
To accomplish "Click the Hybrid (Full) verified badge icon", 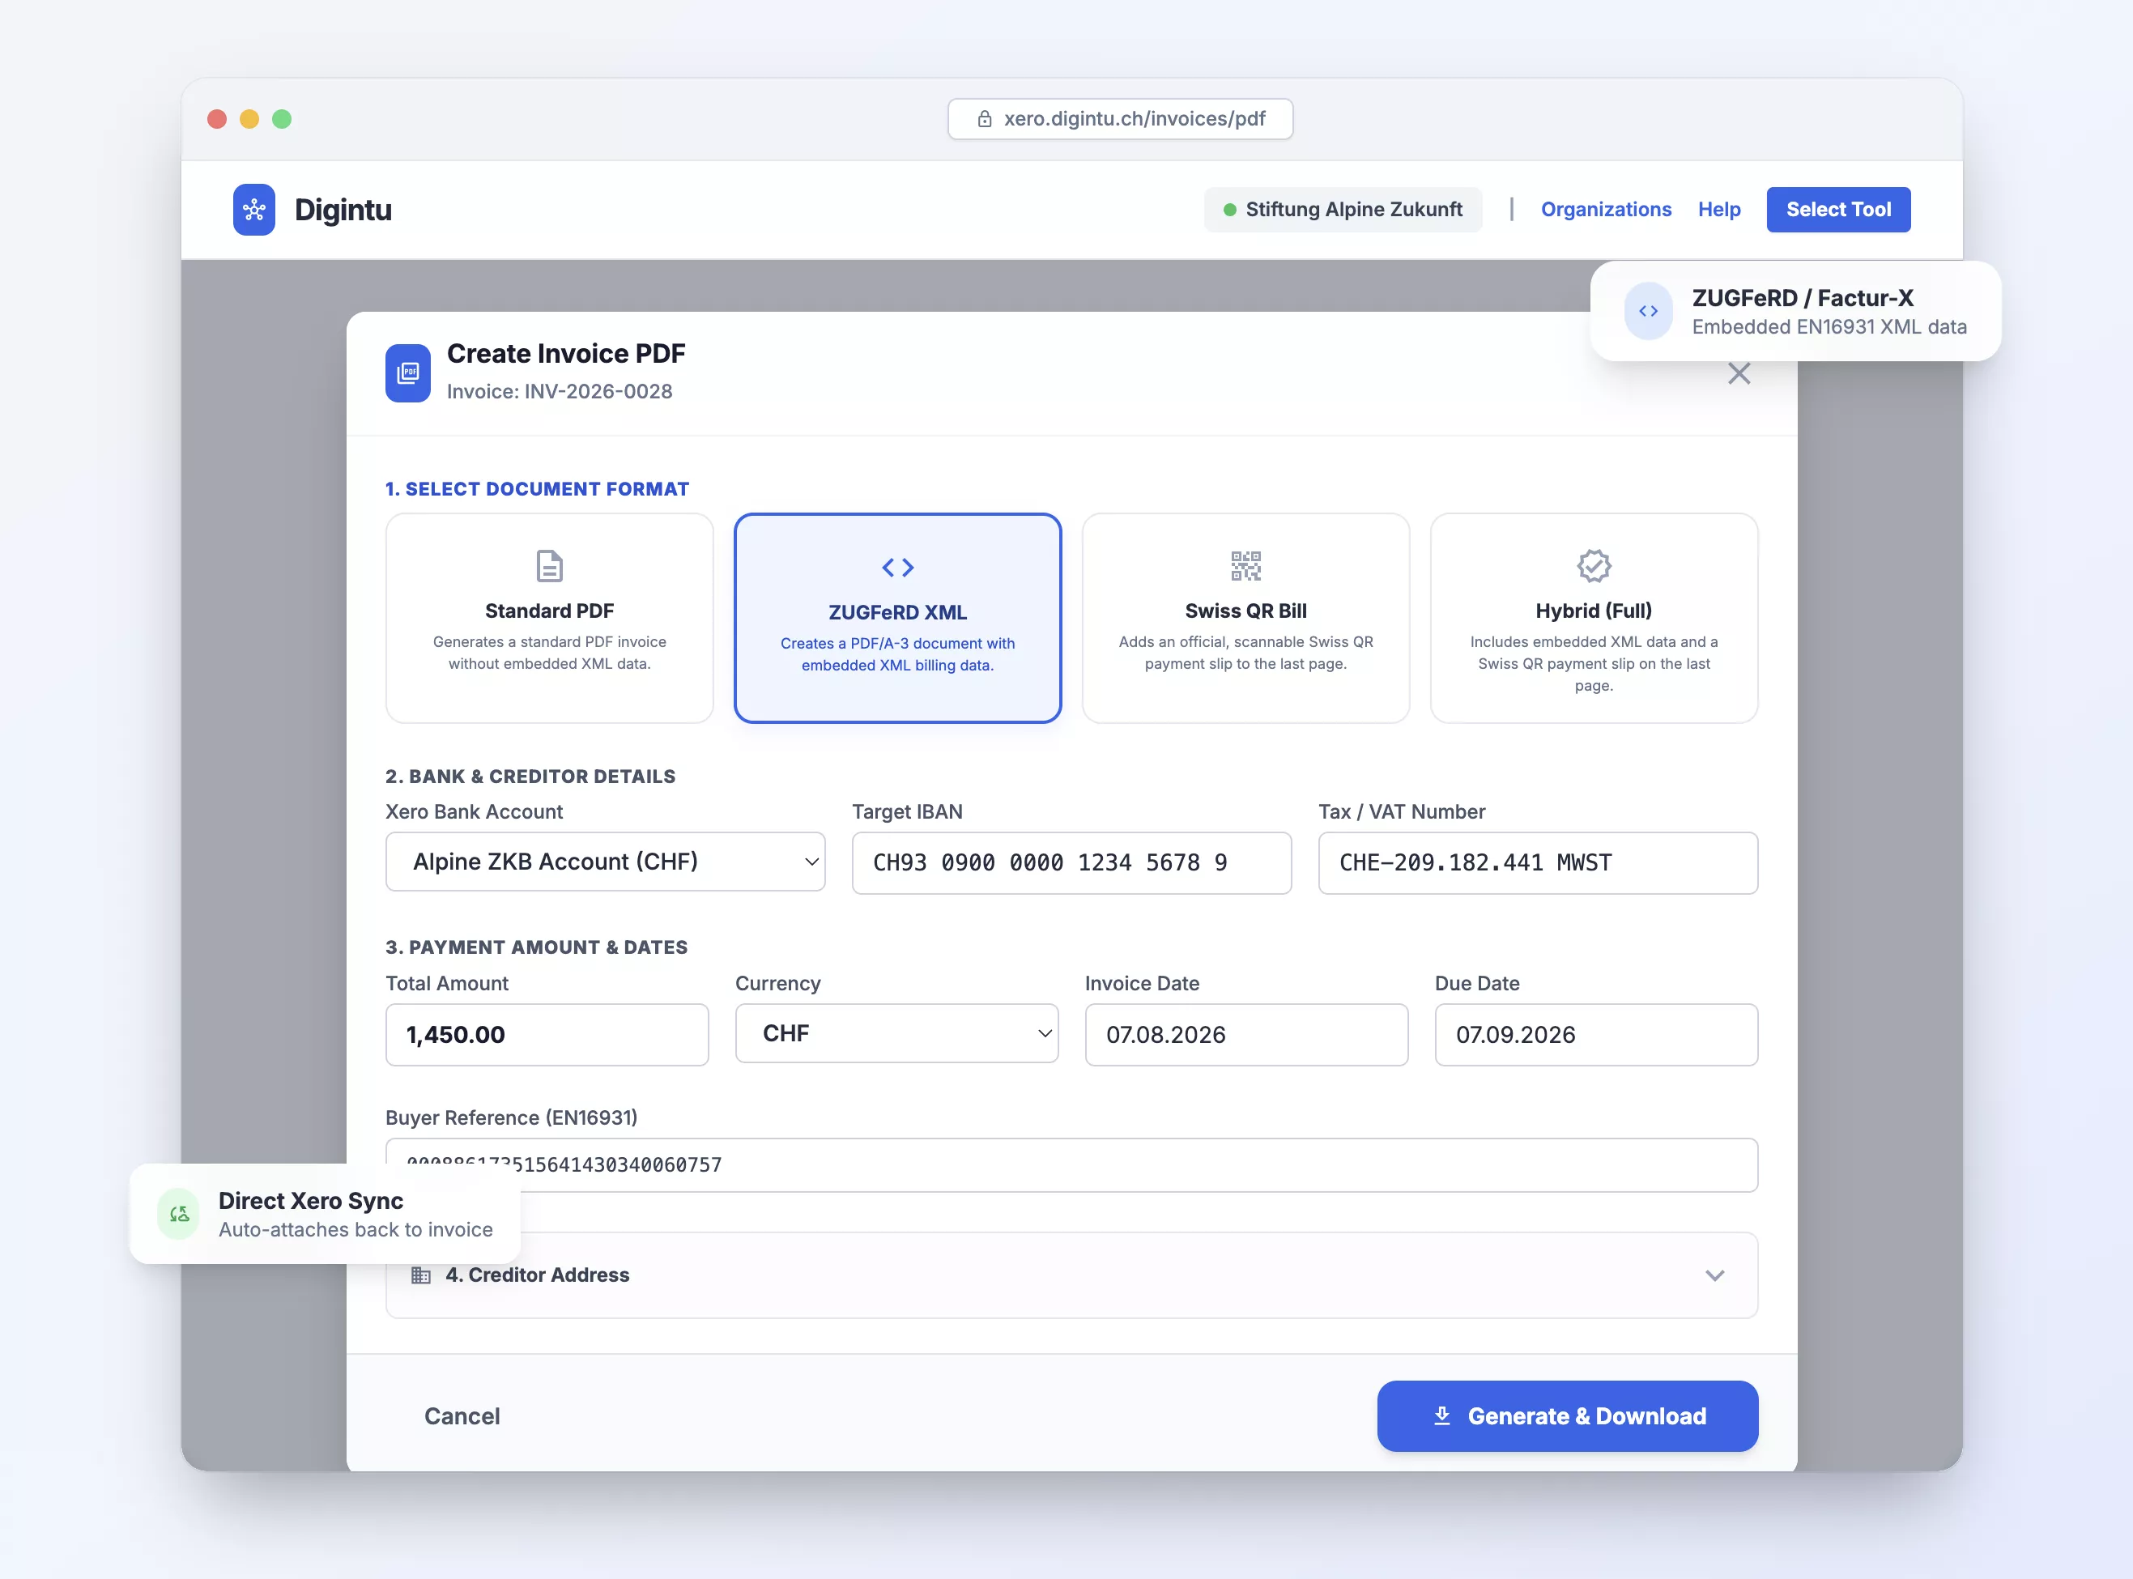I will coord(1593,566).
